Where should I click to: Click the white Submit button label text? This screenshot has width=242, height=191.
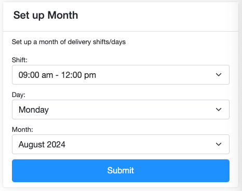click(120, 170)
